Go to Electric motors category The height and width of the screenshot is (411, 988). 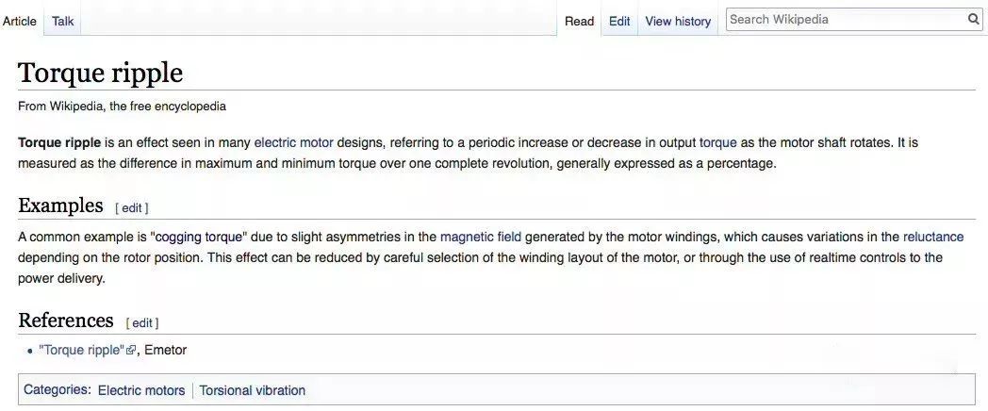[x=141, y=390]
